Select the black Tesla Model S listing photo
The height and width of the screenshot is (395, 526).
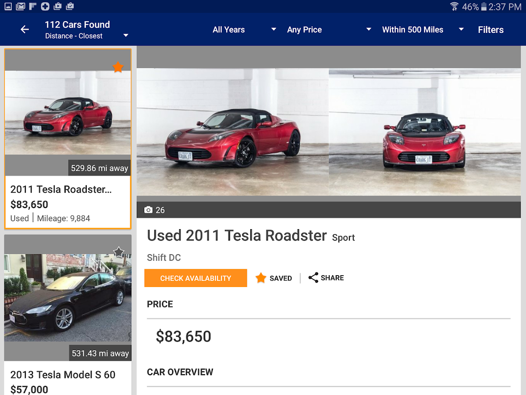coord(68,298)
